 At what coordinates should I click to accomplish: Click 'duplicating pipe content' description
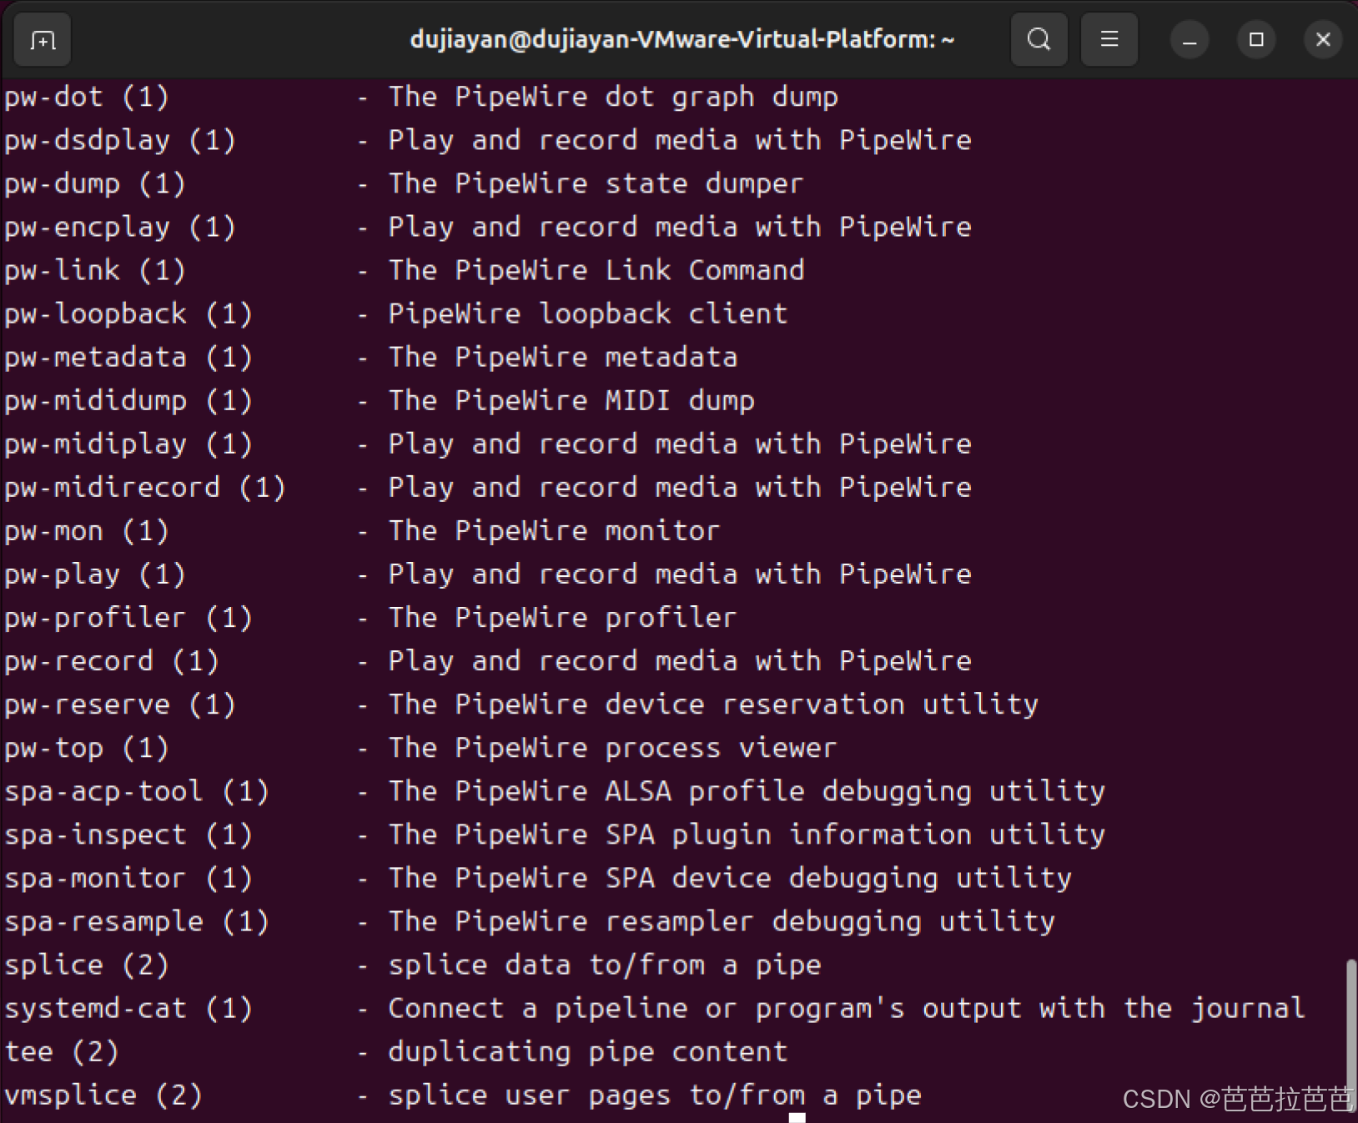(x=588, y=1052)
